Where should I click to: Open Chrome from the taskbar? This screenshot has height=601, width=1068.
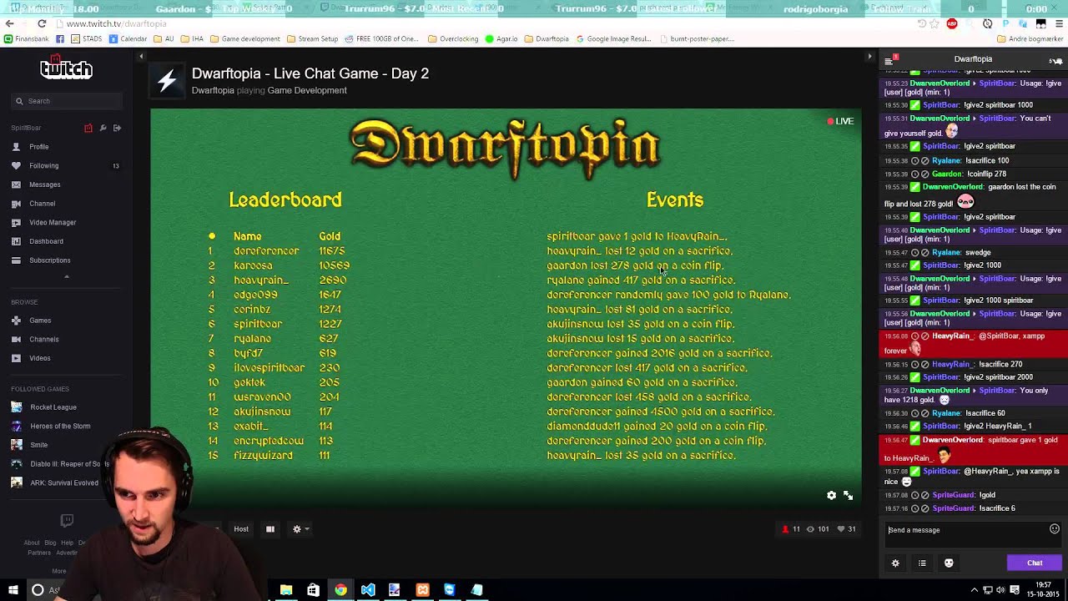click(340, 590)
